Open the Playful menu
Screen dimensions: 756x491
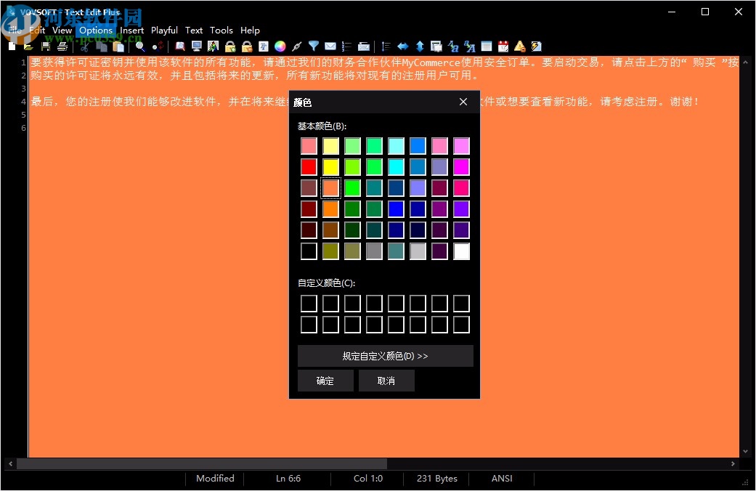pos(164,31)
